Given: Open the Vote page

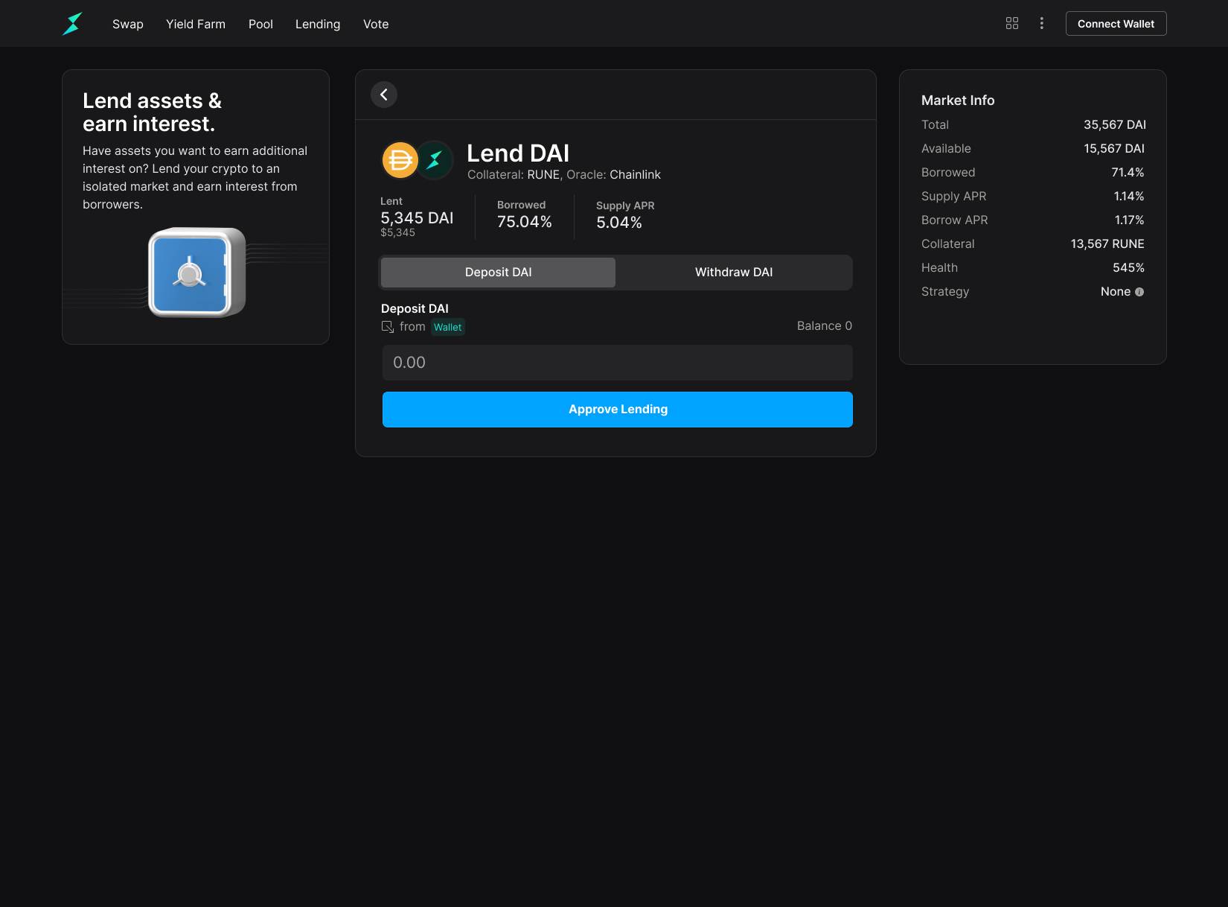Looking at the screenshot, I should (376, 24).
